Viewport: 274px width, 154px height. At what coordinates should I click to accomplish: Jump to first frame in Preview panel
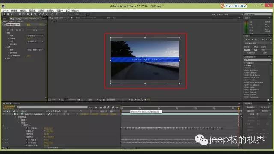pyautogui.click(x=246, y=39)
